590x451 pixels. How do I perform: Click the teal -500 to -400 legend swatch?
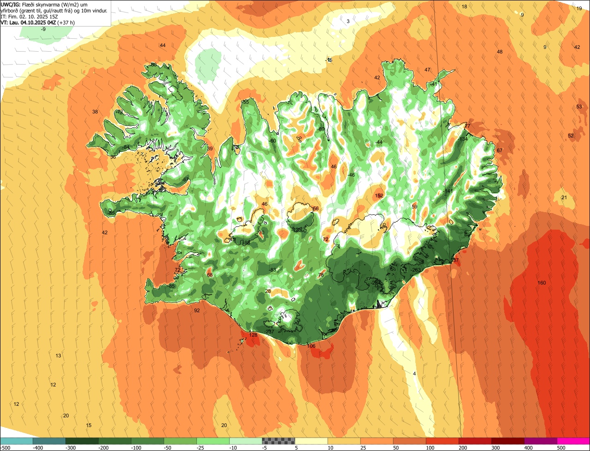pyautogui.click(x=16, y=441)
